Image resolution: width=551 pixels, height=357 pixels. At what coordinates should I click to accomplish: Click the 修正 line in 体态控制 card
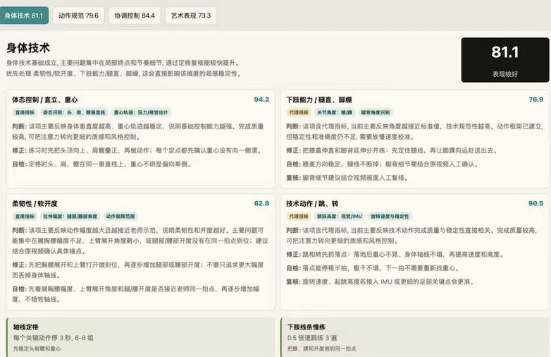point(137,150)
